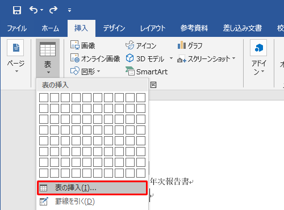The image size is (284, 210).
Task: Open the Undo history dropdown arrow
Action: (x=41, y=10)
